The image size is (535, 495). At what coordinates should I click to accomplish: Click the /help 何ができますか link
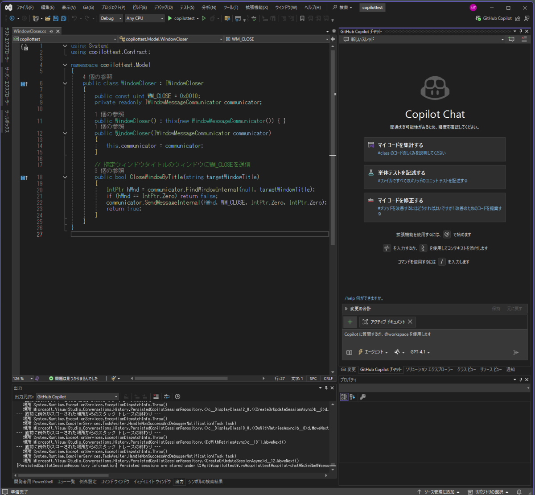[x=364, y=298]
